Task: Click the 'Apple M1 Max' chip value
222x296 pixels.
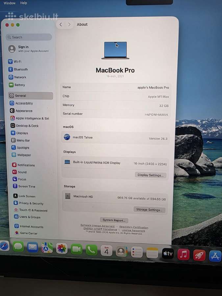Action: point(158,97)
